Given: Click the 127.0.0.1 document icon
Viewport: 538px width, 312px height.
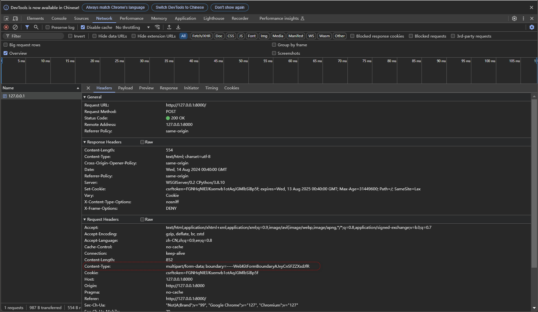Looking at the screenshot, I should (x=5, y=96).
